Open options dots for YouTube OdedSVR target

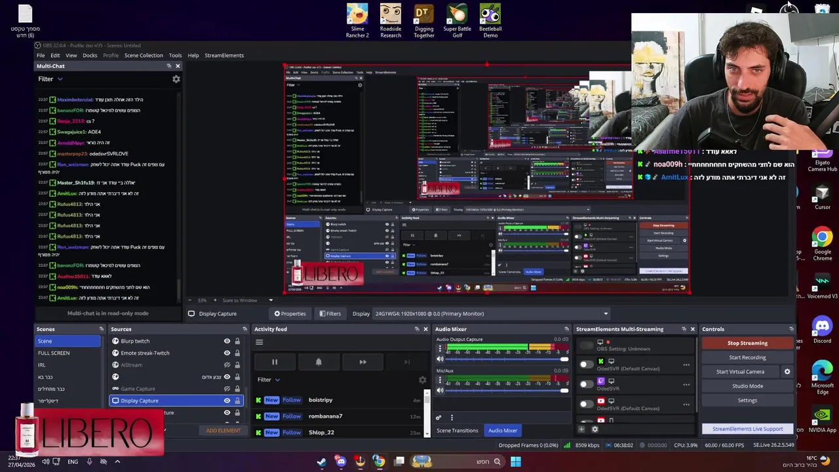pos(686,404)
